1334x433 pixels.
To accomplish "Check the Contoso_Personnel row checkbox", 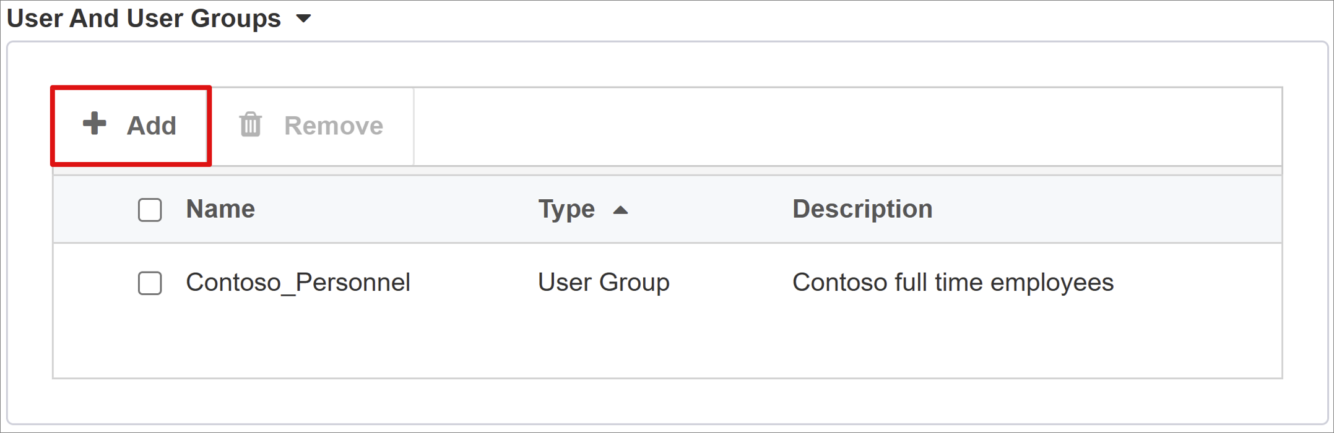I will [x=149, y=283].
